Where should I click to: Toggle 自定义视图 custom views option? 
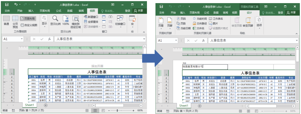(x=29, y=25)
